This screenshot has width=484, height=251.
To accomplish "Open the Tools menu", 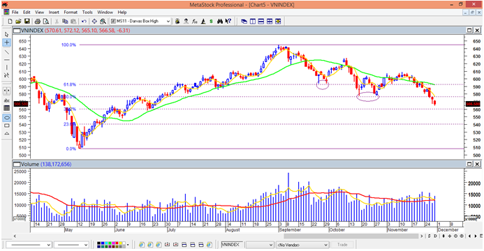I will pos(87,13).
